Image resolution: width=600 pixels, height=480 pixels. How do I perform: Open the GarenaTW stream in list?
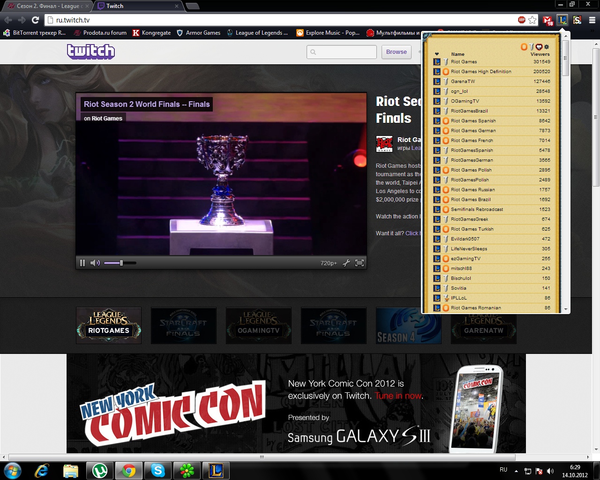463,82
